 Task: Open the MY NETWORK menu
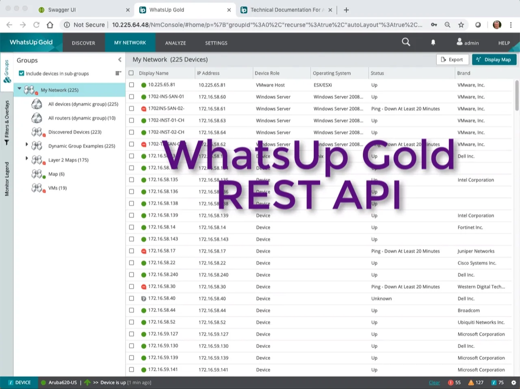click(130, 42)
